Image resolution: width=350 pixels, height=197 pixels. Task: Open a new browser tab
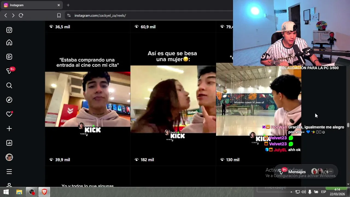(68, 5)
